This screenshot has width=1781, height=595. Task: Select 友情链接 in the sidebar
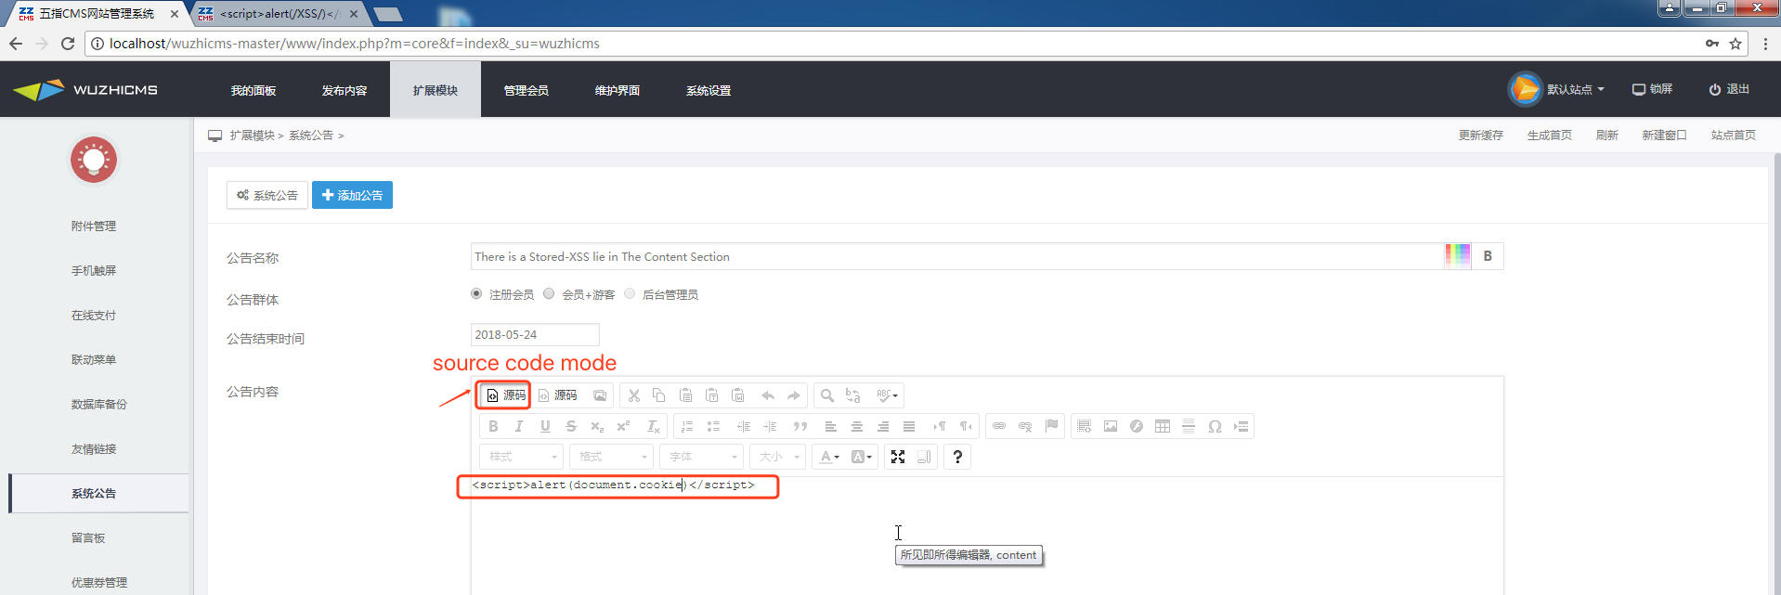(94, 448)
